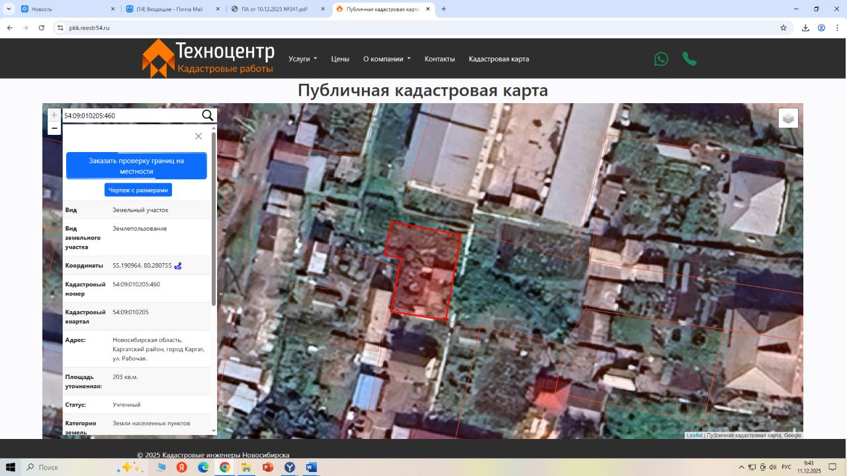
Task: Open the Chrome three-dot menu
Action: coord(837,28)
